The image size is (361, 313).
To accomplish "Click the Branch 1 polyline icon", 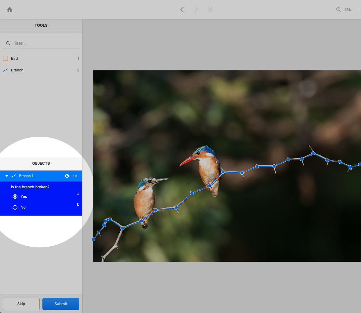I will click(x=14, y=176).
